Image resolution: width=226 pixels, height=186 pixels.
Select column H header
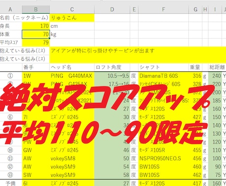(x=205, y=9)
